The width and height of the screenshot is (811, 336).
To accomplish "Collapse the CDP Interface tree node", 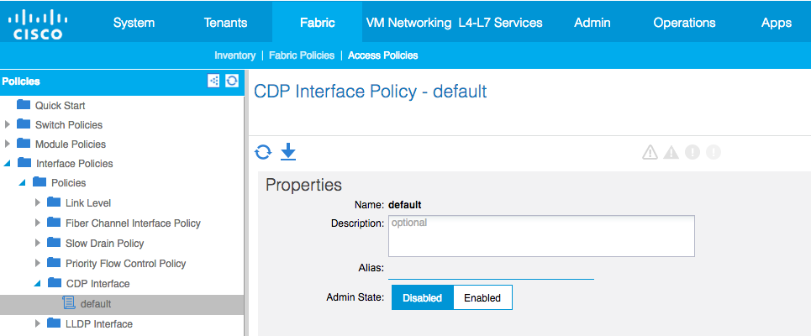I will click(x=37, y=283).
